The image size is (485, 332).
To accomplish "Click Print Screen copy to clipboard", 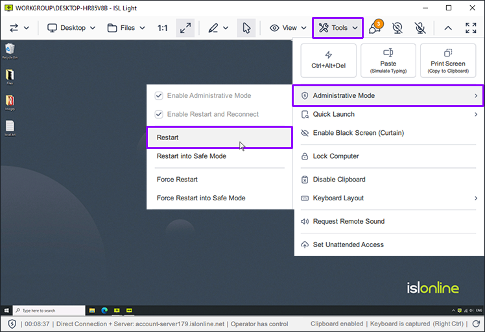I will coord(447,60).
